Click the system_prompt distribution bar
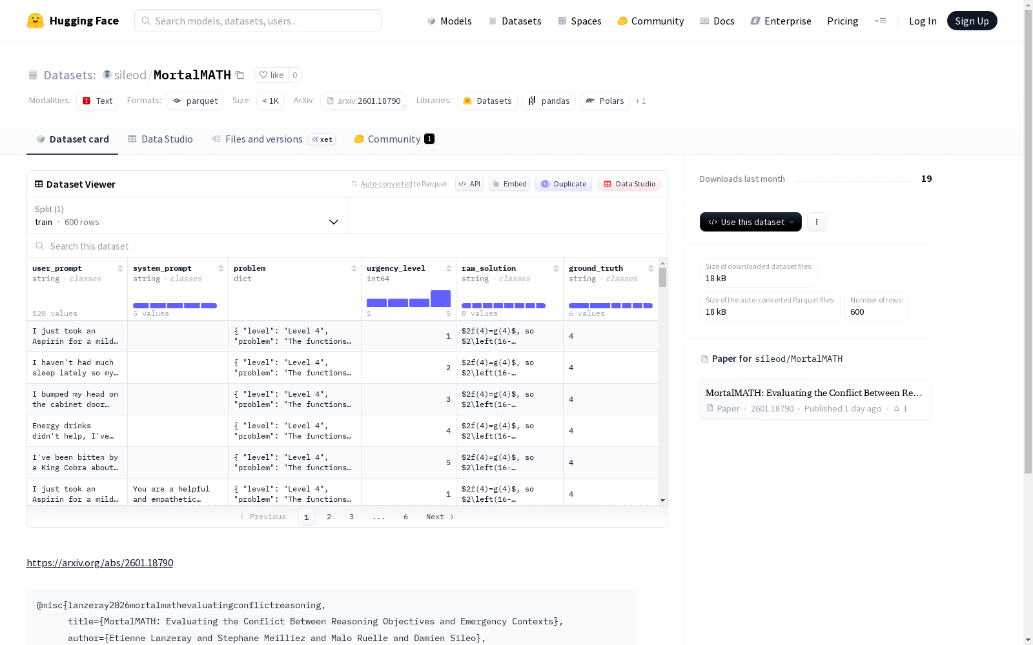 click(x=175, y=306)
